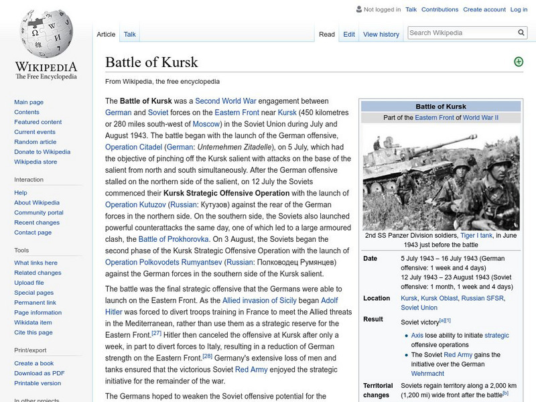Screen dimensions: 536x402
Task: Open the Operation Citadel link
Action: (133, 147)
